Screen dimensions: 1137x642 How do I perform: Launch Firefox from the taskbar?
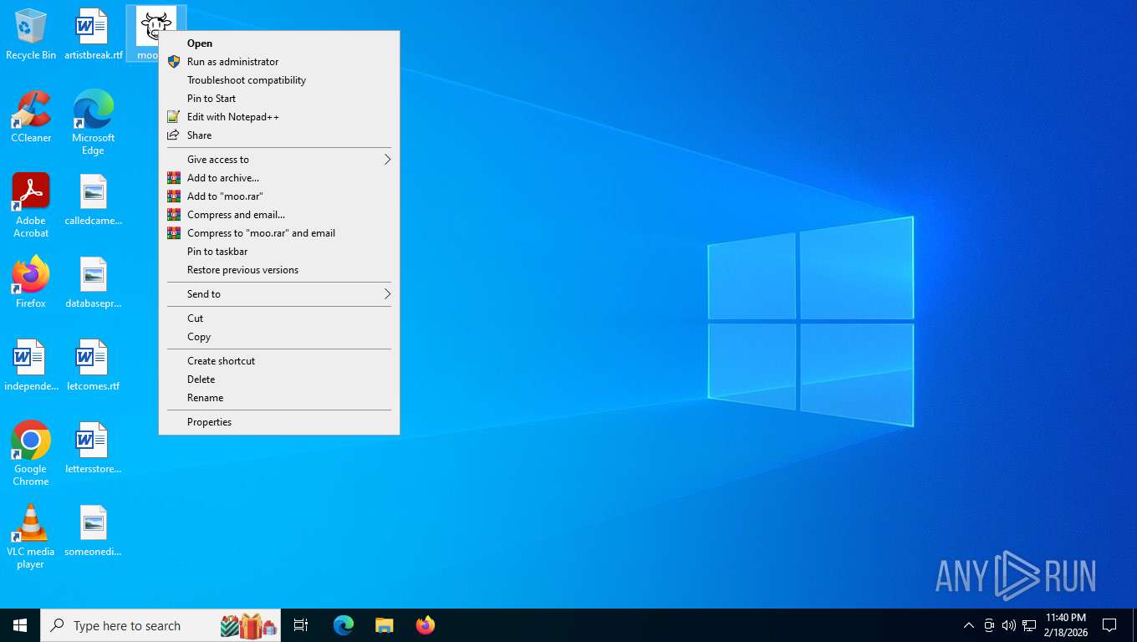pyautogui.click(x=426, y=625)
